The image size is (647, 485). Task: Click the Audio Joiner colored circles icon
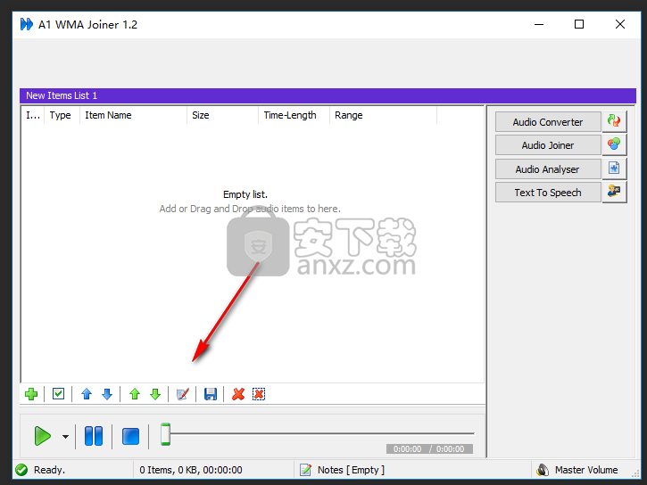(614, 144)
